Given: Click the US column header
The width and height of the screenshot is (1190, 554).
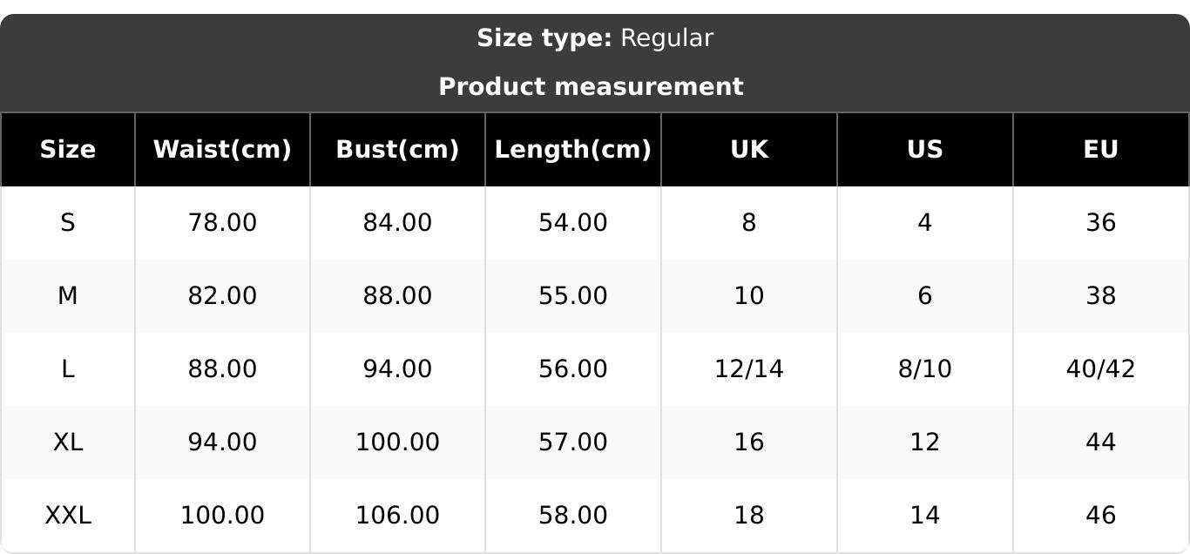Looking at the screenshot, I should (x=924, y=150).
